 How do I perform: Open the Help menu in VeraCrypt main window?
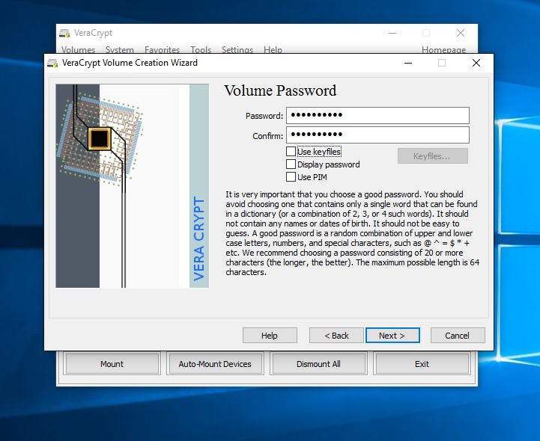(x=273, y=50)
